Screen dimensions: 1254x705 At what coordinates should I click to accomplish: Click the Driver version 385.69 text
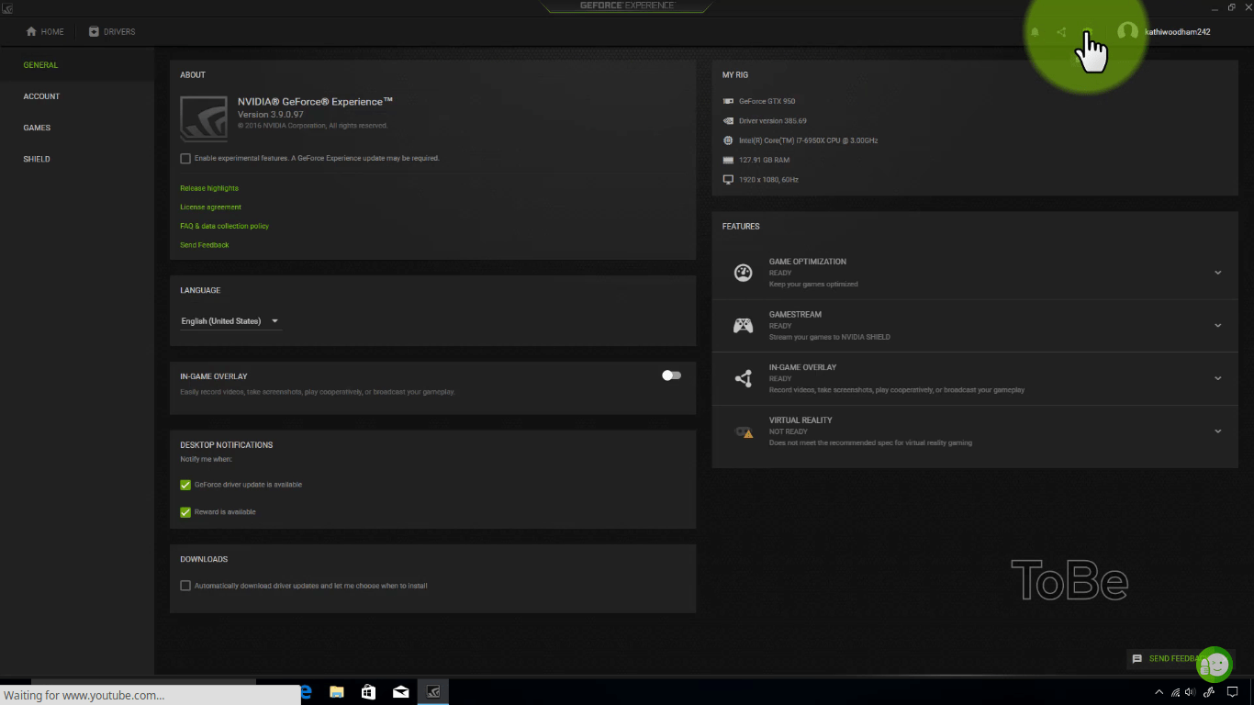[x=773, y=121]
